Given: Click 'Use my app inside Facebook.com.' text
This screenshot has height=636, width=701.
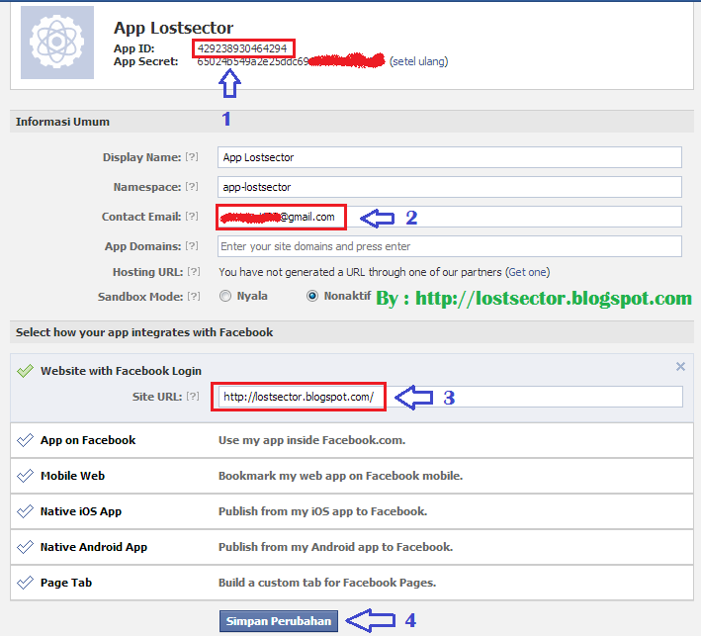Looking at the screenshot, I should tap(311, 440).
